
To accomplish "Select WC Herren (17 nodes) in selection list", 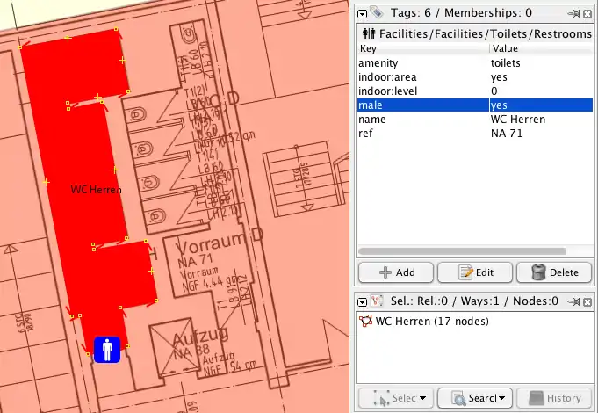I will [x=431, y=321].
